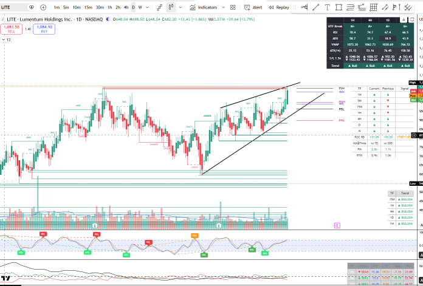Switch to 4h timeframe
423x286 pixels.
(x=126, y=7)
